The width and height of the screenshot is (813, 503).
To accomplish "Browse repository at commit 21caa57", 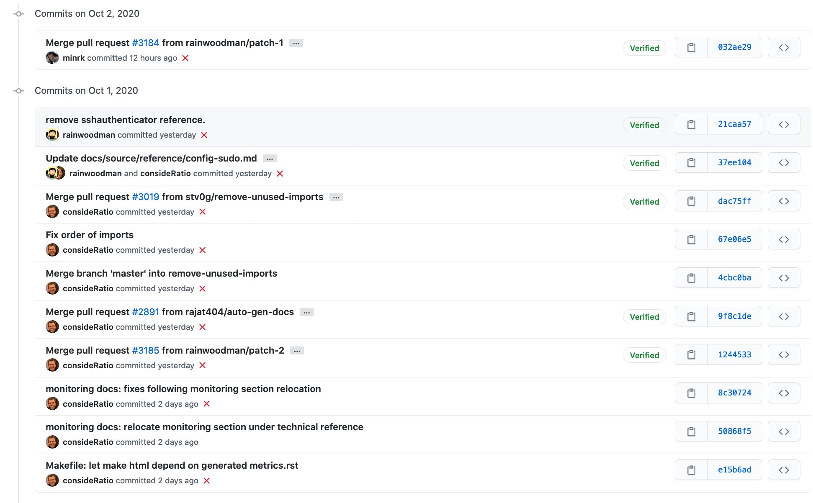I will [784, 124].
